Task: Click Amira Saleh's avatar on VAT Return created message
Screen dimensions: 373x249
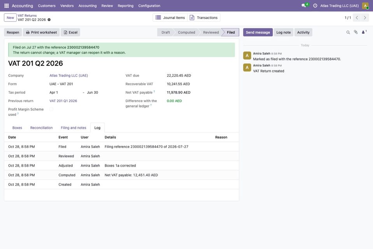Action: (x=247, y=68)
